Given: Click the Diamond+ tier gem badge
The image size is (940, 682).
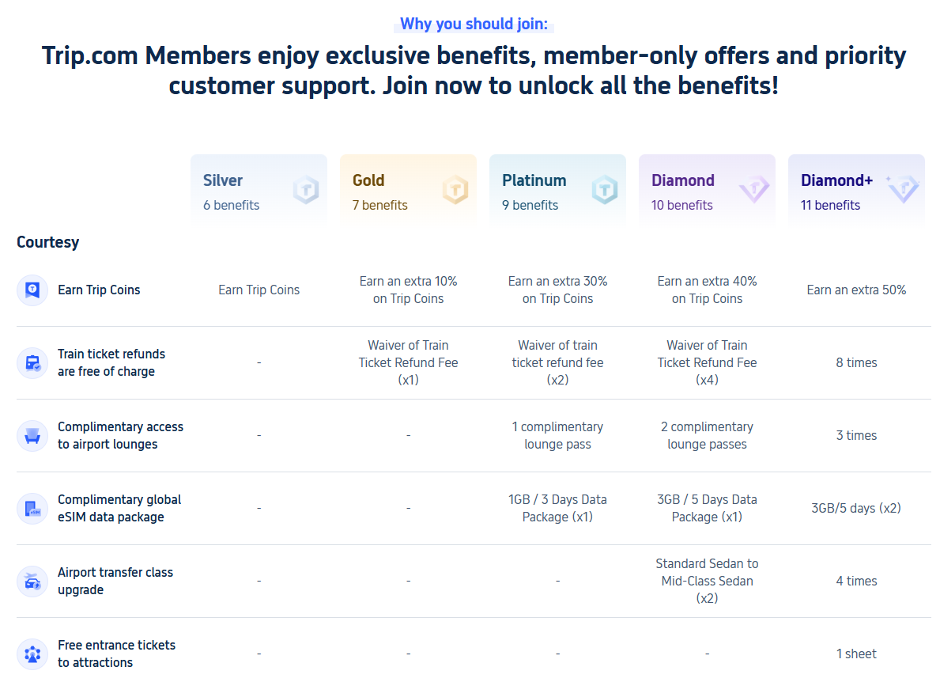Looking at the screenshot, I should click(x=902, y=188).
